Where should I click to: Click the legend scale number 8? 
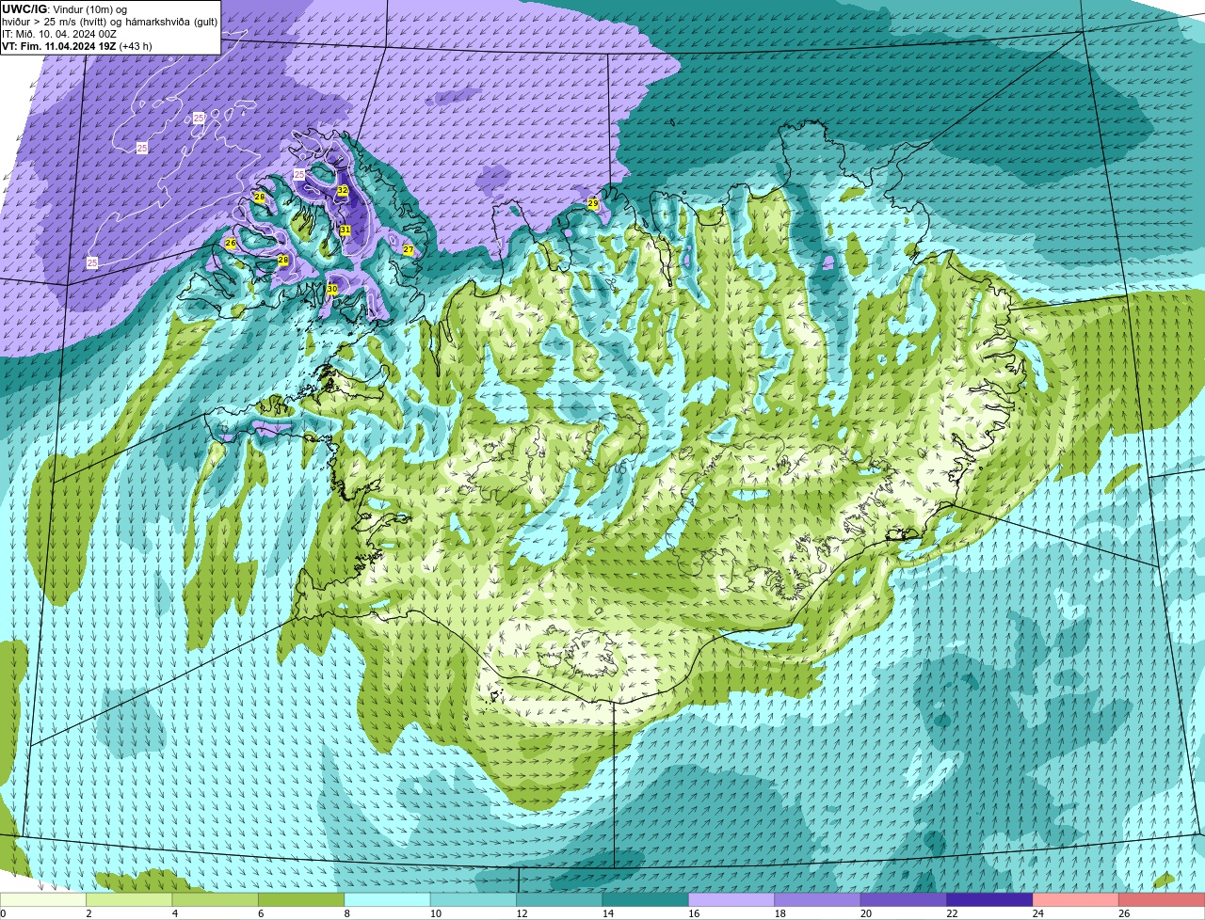coord(346,913)
